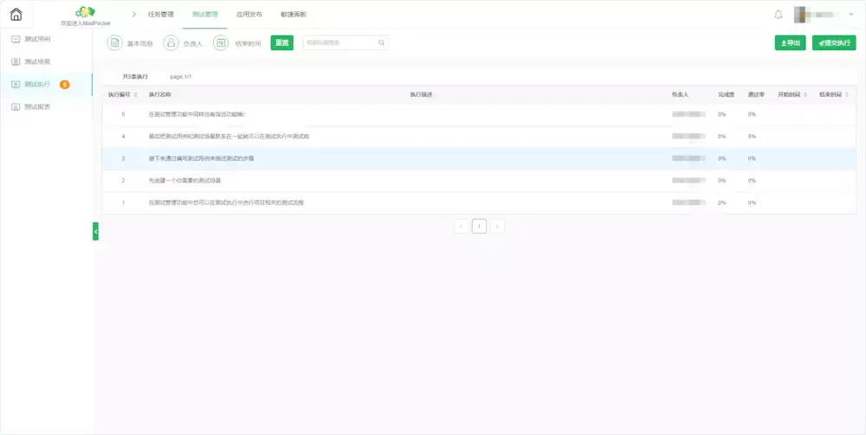Screen dimensions: 866x435
Task: Filter by 基本信息
Action: pyautogui.click(x=130, y=43)
